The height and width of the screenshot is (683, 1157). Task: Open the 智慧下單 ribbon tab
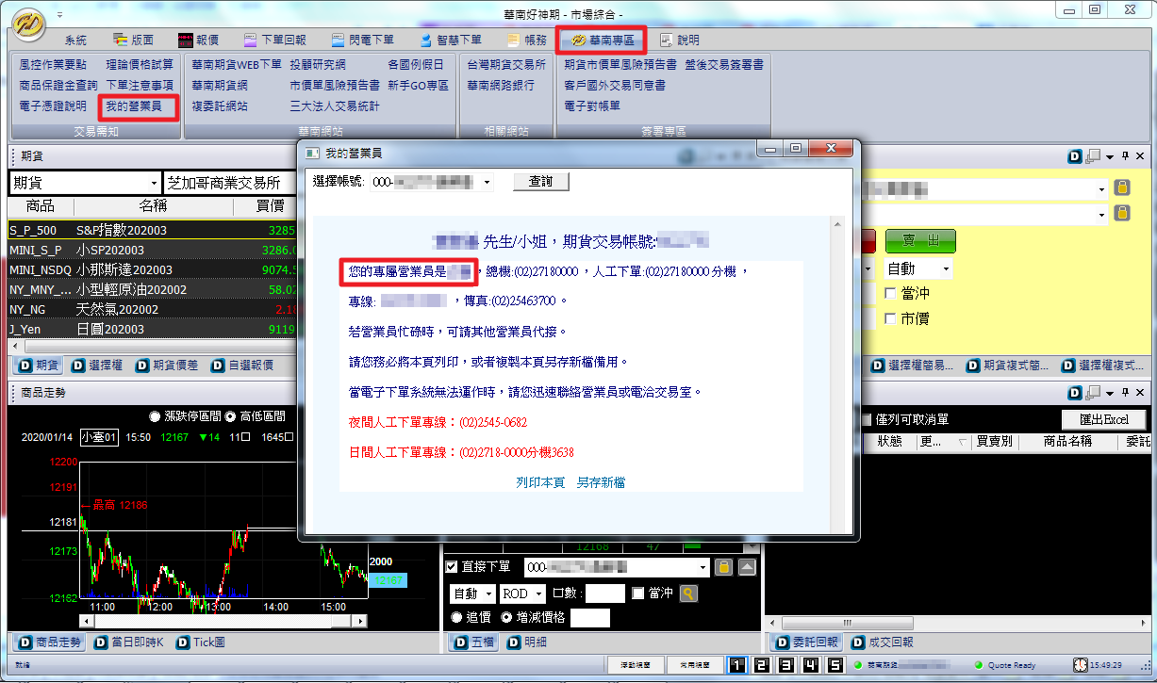[451, 41]
